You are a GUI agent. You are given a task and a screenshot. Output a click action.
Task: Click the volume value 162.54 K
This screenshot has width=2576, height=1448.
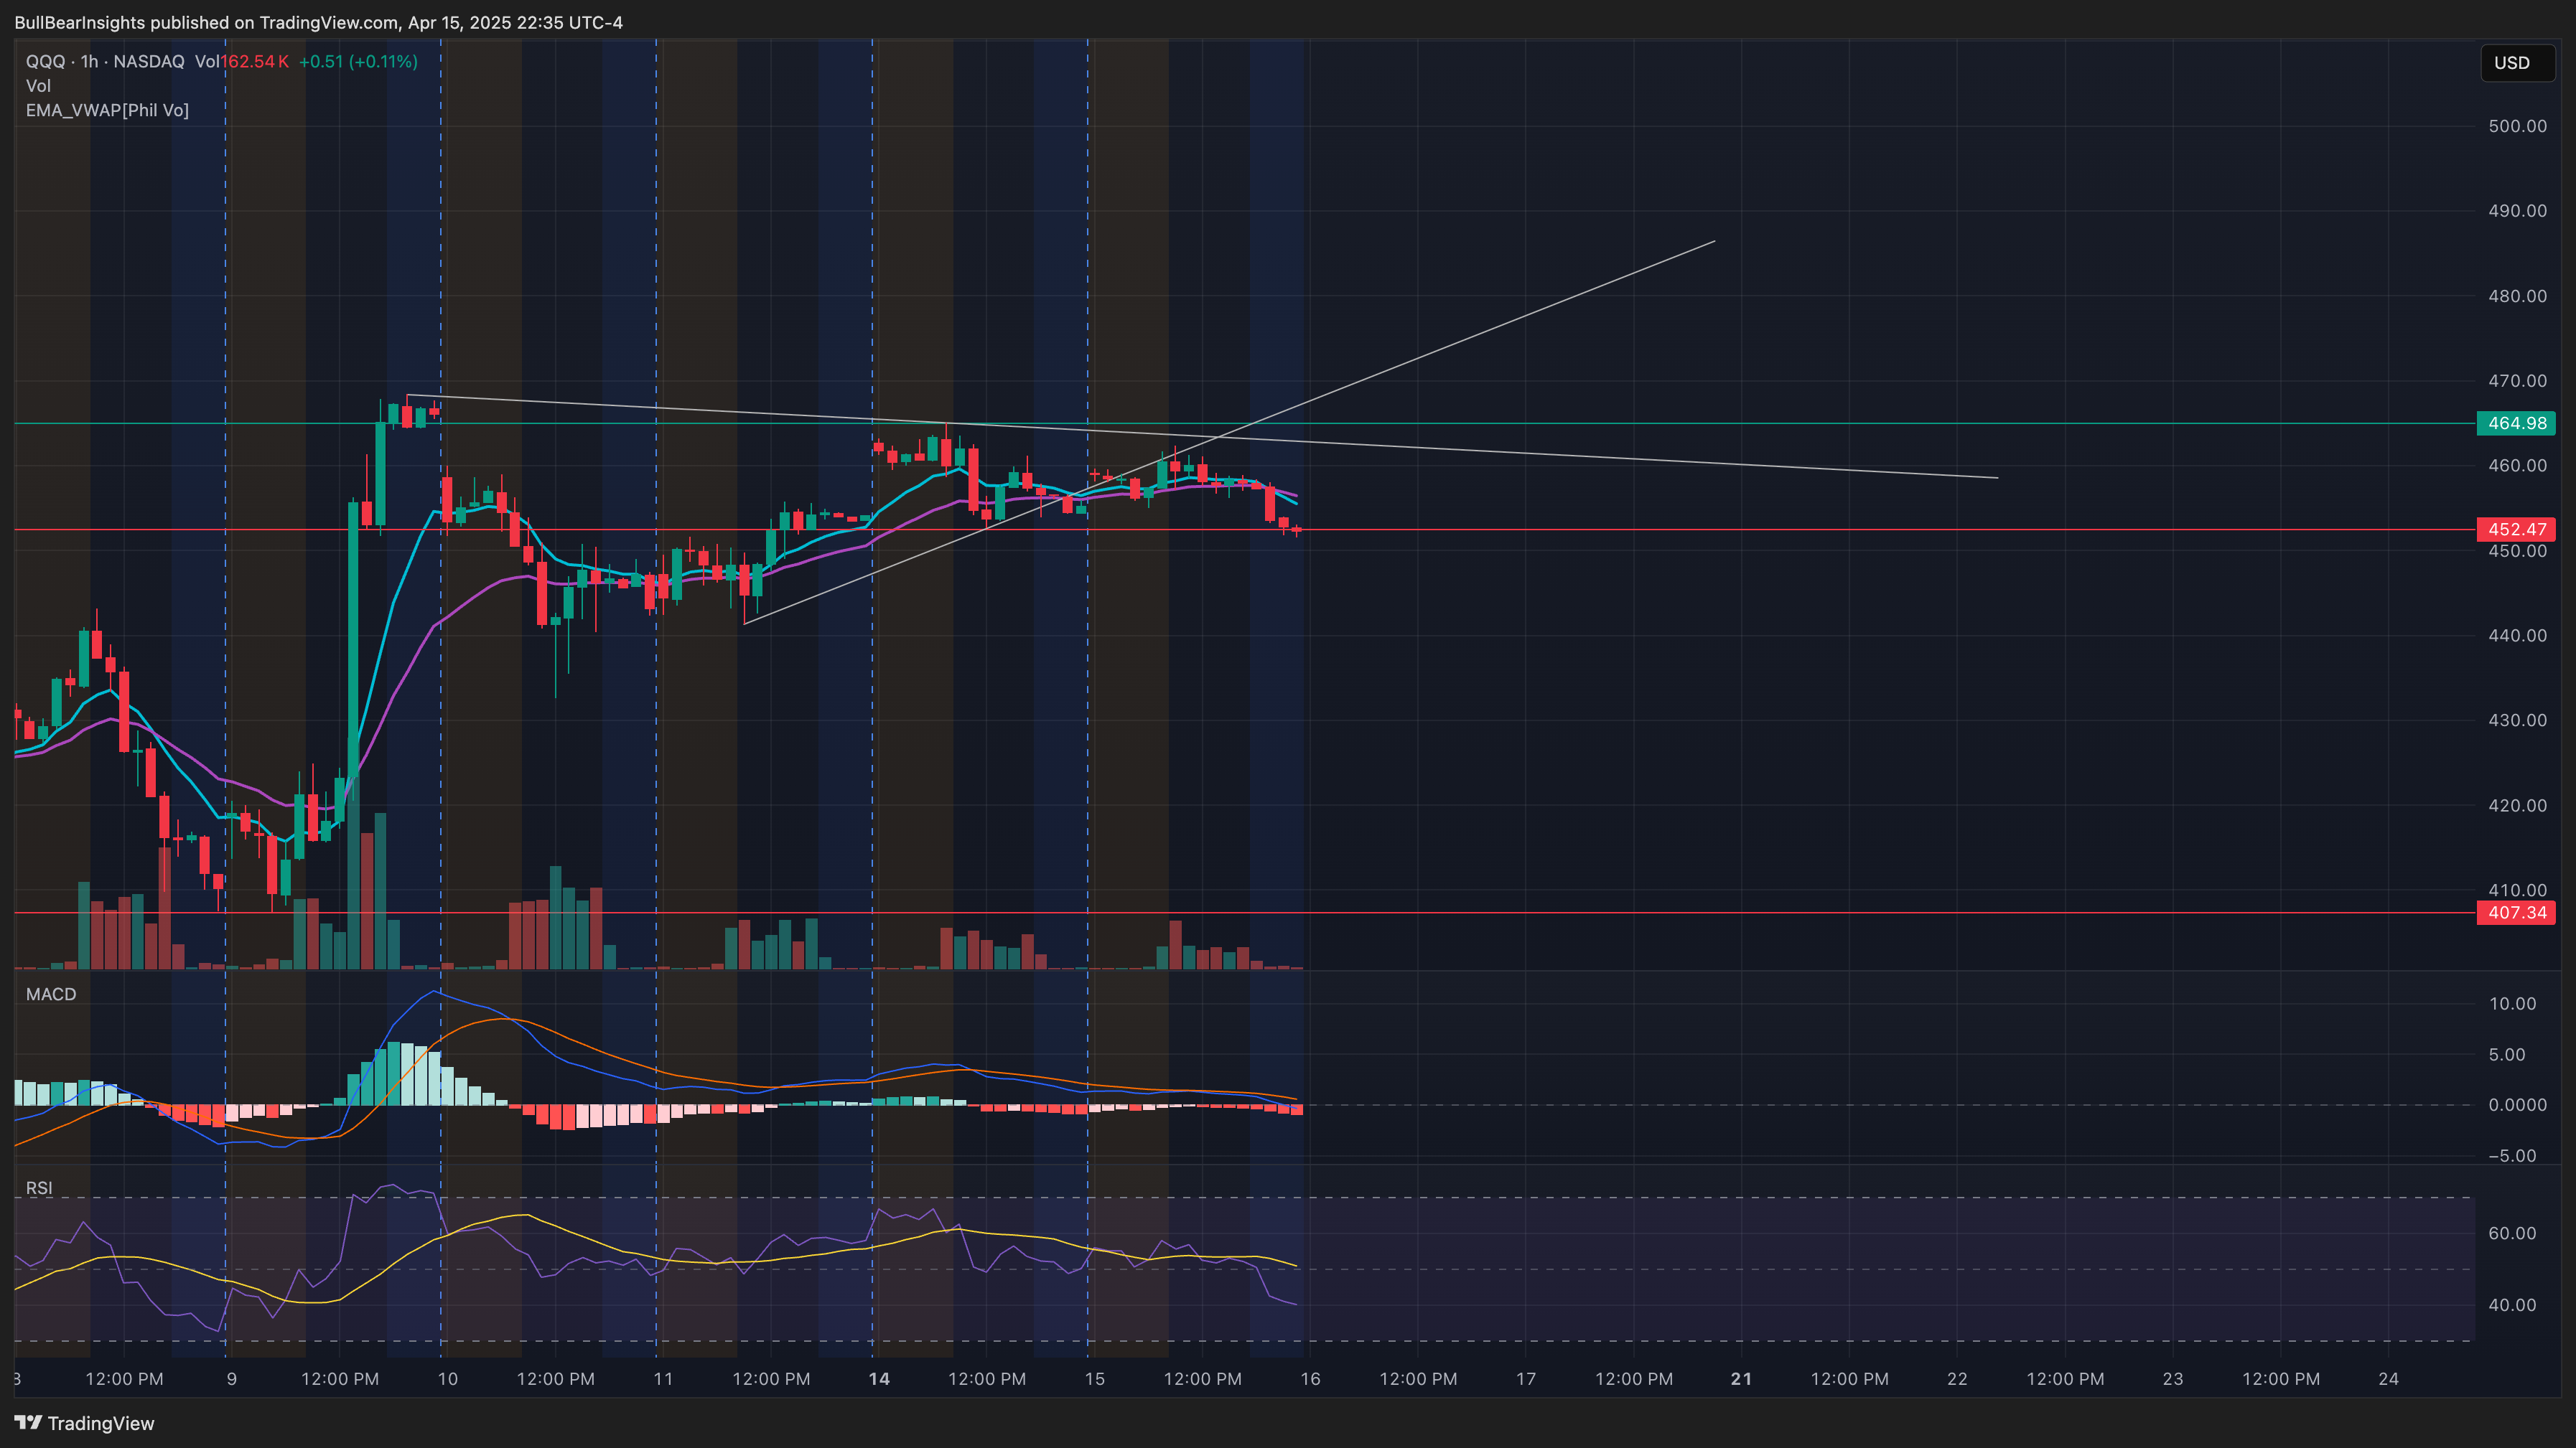[255, 62]
